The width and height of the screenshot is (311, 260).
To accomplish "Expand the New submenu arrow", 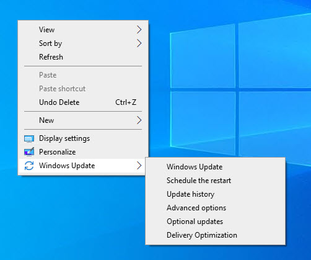I will pyautogui.click(x=139, y=120).
